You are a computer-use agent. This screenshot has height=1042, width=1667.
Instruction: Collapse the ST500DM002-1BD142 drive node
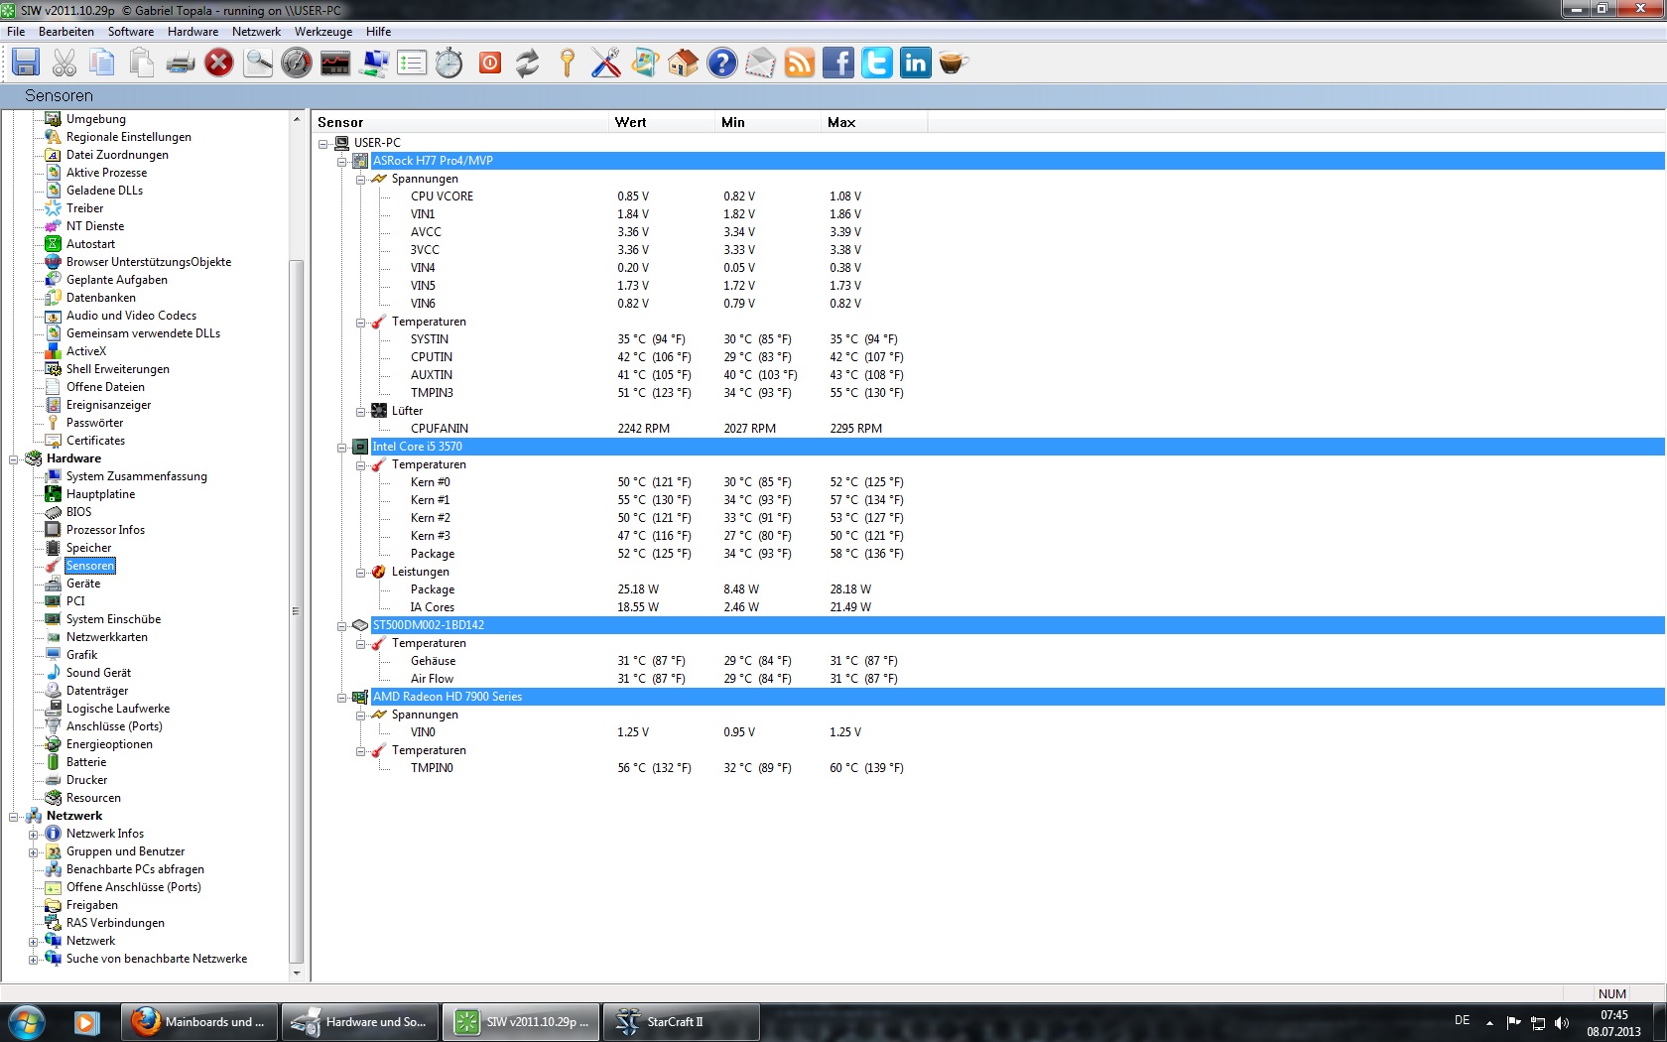tap(342, 625)
